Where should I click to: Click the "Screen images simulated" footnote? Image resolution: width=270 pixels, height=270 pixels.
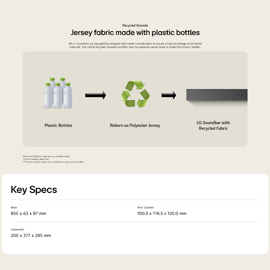coord(36,159)
